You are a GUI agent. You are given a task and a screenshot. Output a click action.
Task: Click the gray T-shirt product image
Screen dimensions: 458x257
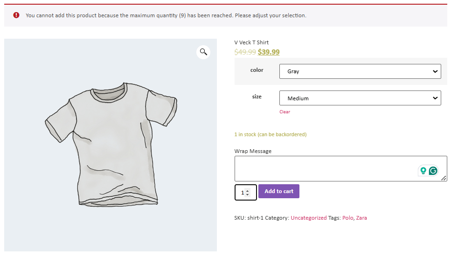pos(111,145)
